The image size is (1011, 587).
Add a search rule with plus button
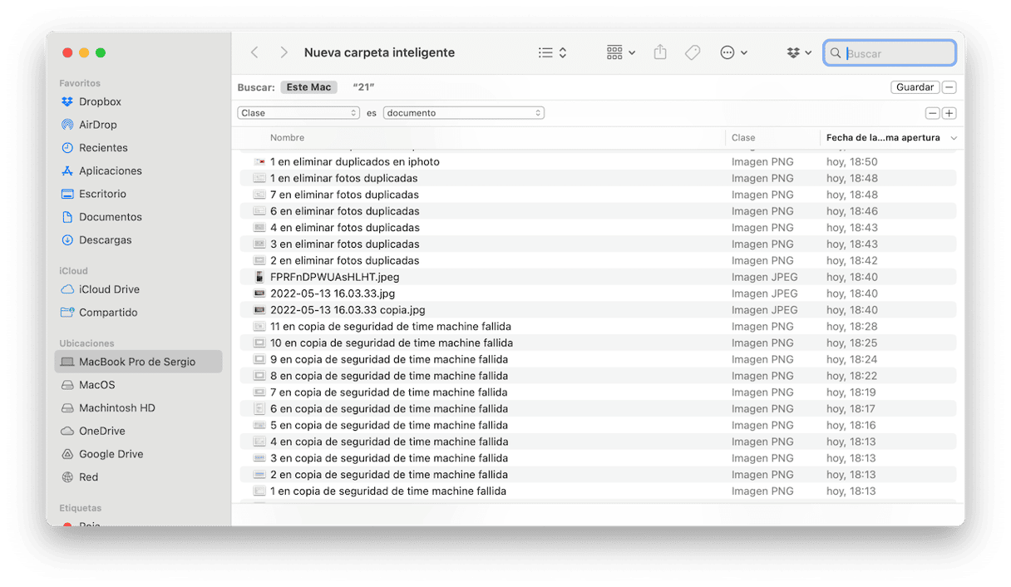tap(949, 113)
